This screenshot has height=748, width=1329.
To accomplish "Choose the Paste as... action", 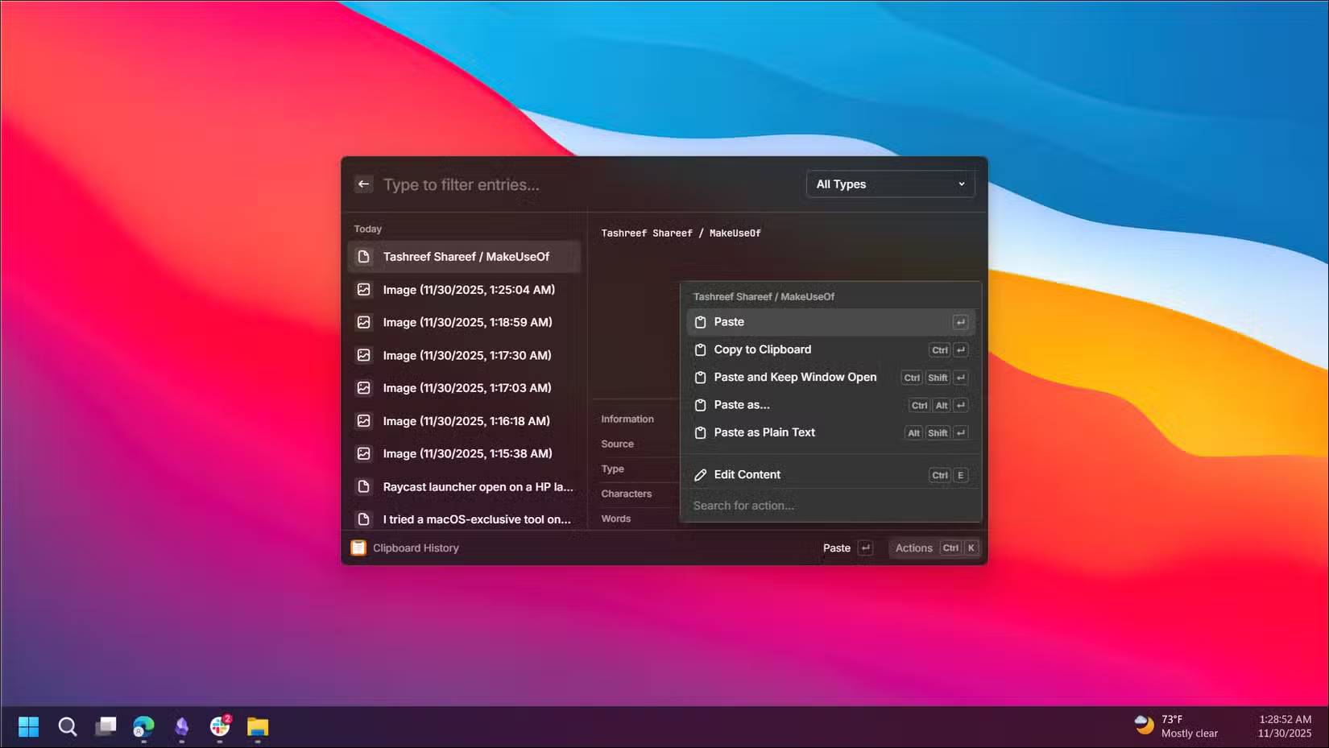I will [740, 405].
